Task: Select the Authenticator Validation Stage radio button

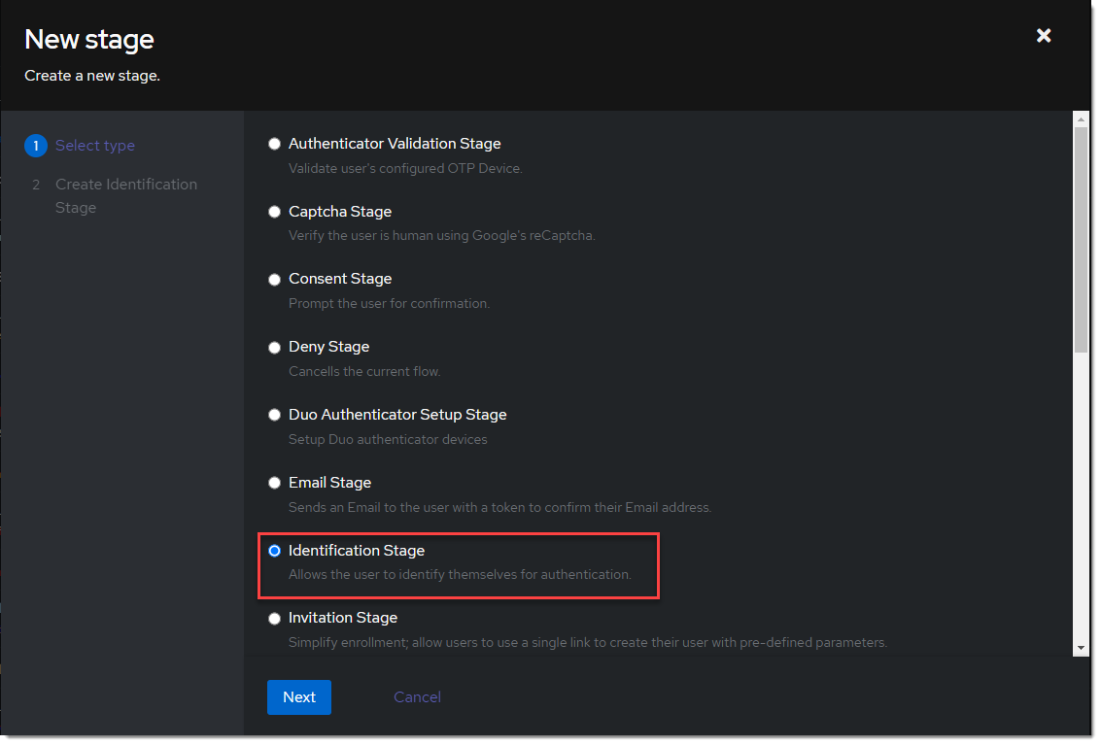Action: point(274,143)
